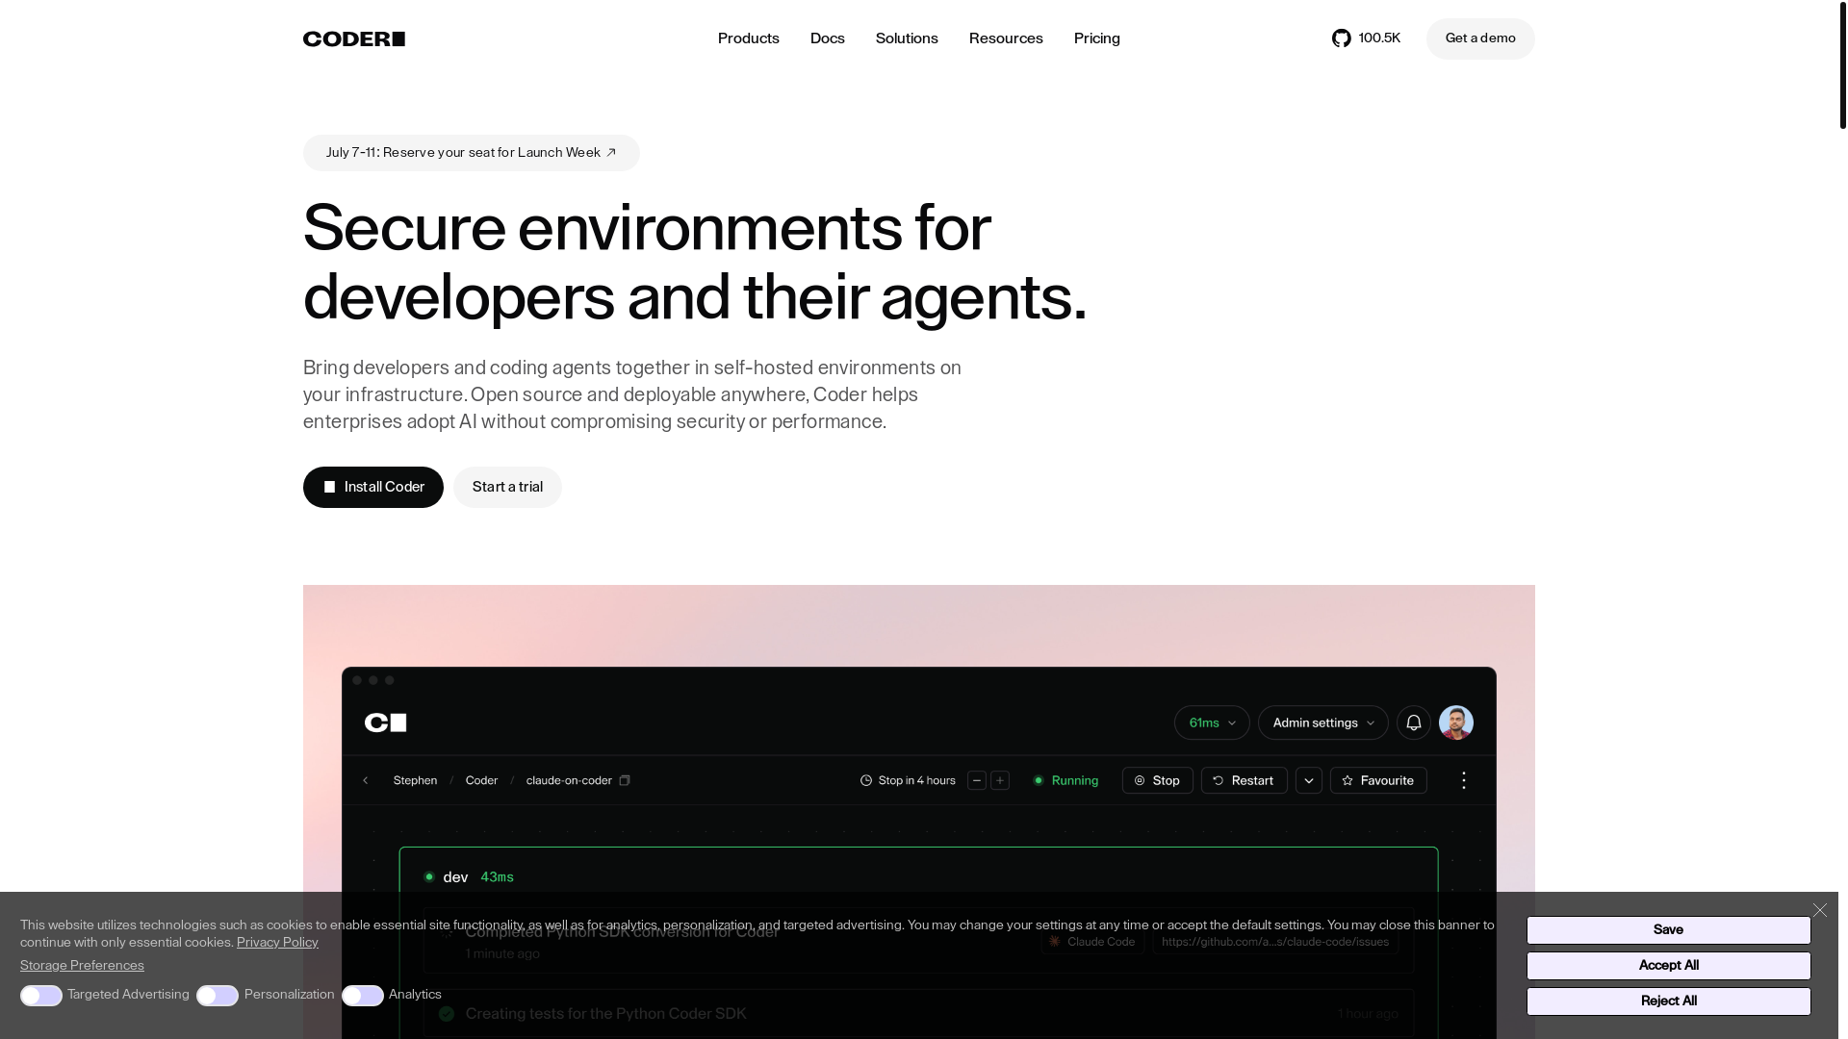Click Accept All cookies
1848x1039 pixels.
point(1668,966)
